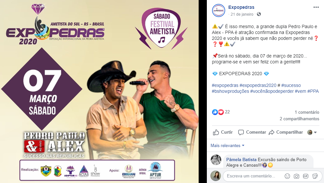Click the heart reaction icon
The width and height of the screenshot is (324, 183).
(221, 112)
